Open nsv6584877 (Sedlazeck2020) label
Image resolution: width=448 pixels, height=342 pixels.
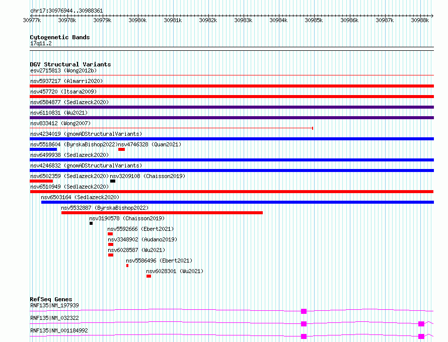click(x=69, y=102)
